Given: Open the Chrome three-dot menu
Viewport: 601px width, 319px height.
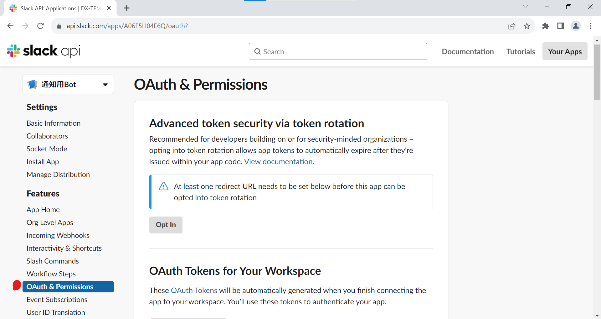Looking at the screenshot, I should coord(591,26).
